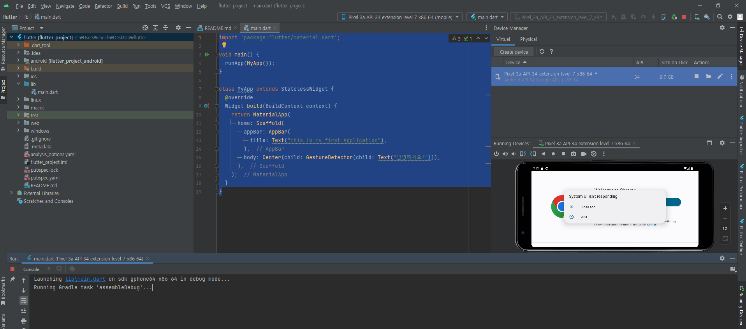Open the Navigate menu
The image size is (746, 329).
(x=65, y=6)
